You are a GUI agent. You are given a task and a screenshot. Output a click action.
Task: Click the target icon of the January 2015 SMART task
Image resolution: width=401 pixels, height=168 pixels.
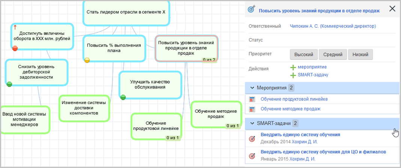(252, 156)
